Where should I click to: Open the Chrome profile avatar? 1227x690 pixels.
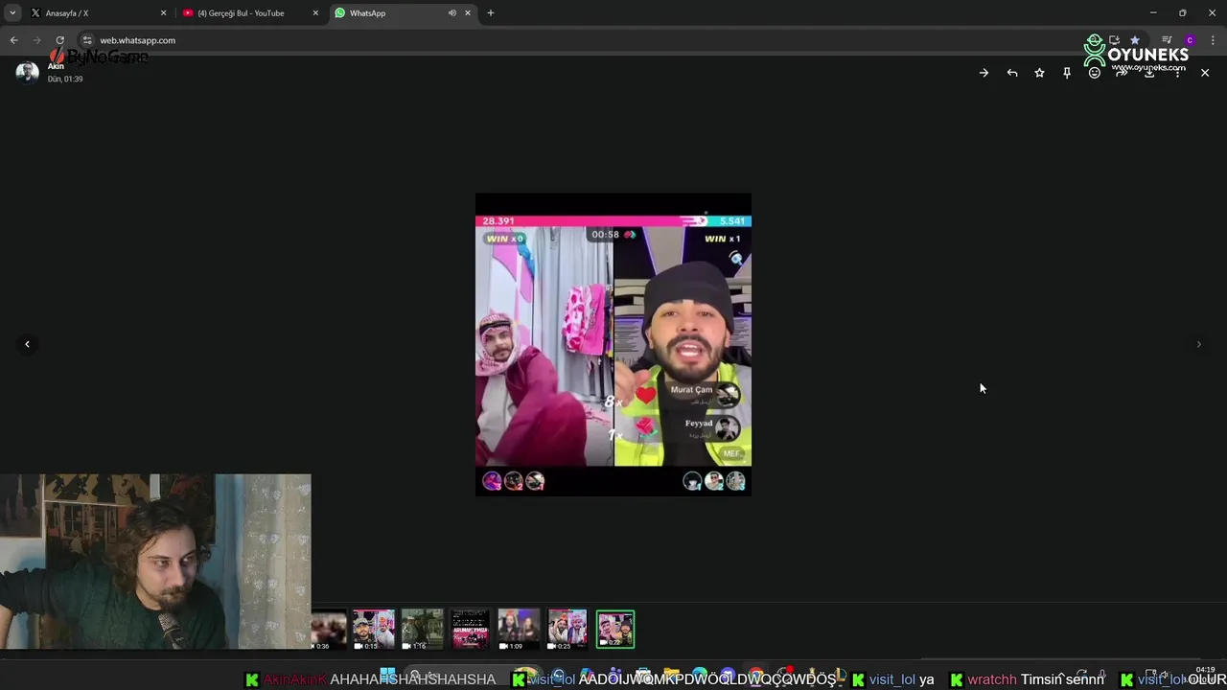click(1190, 40)
